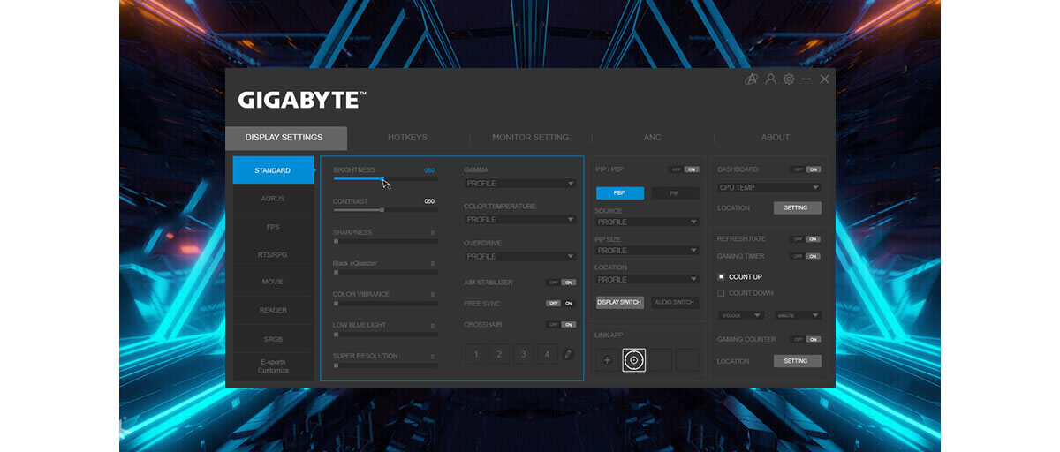Select the circular target link app icon
The image size is (1060, 452).
point(634,360)
